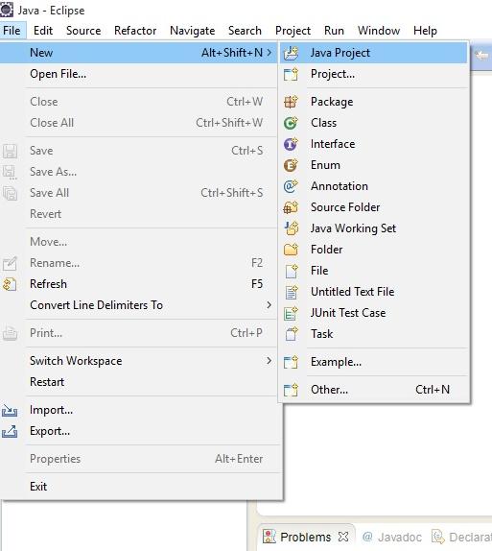Click the green Class icon
Screen dimensions: 492x551
click(291, 123)
